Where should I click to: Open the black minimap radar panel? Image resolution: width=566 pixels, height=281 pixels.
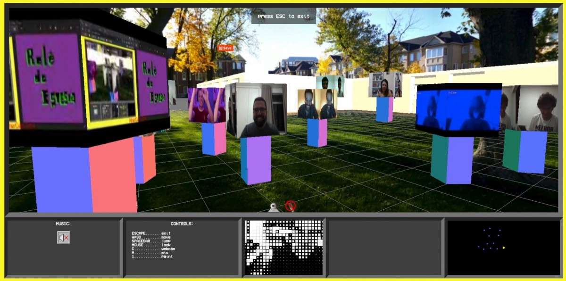(x=503, y=247)
